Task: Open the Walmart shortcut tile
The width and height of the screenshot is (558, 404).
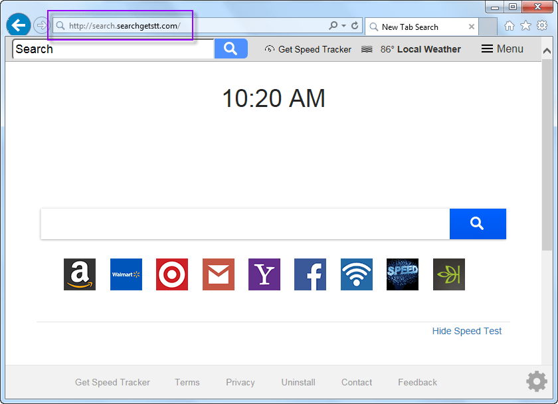Action: [x=126, y=274]
